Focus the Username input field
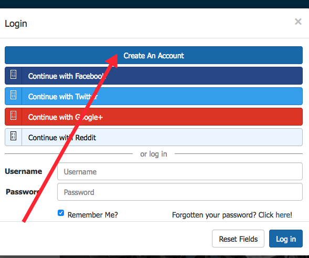Viewport: 309px width, 258px height. (180, 171)
